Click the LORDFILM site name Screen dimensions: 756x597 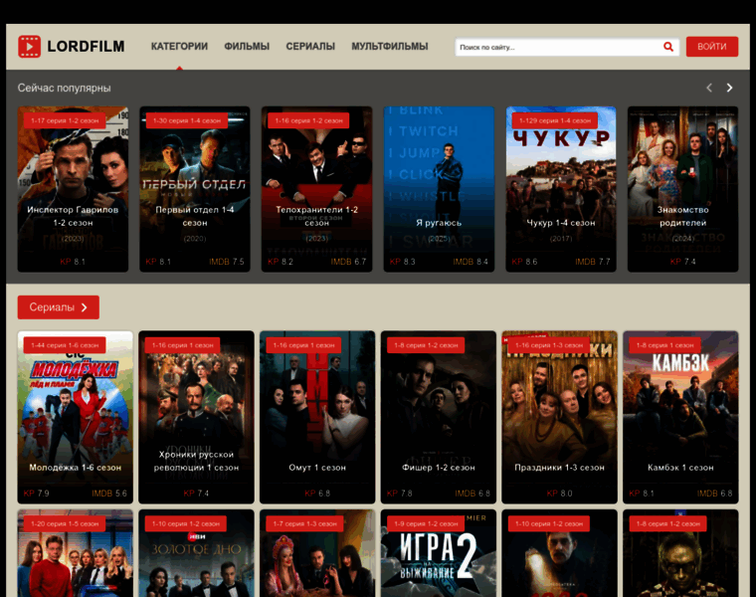click(86, 47)
